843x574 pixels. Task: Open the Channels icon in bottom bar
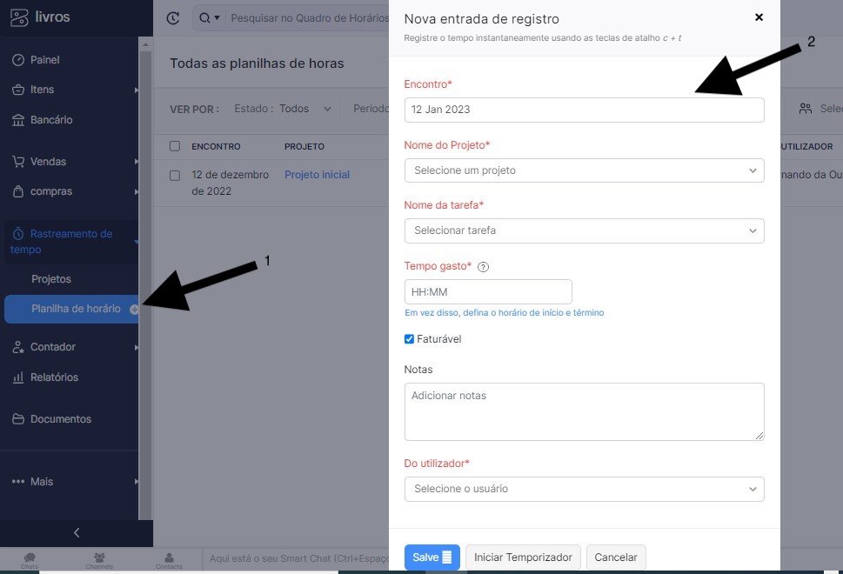point(99,559)
